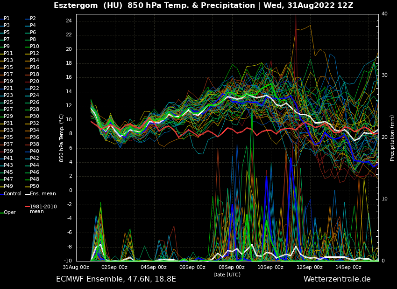Select the P2 legend entry
The width and height of the screenshot is (397, 289).
(x=33, y=18)
